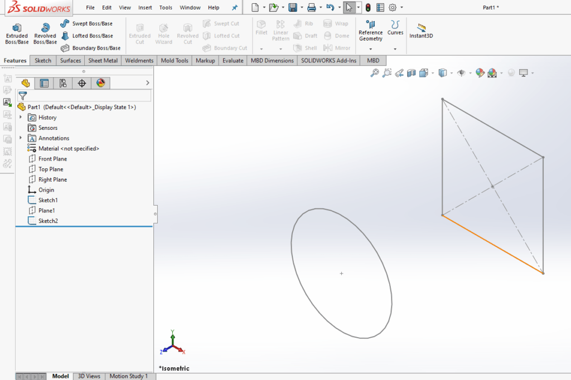Switch to 3D Views tab
Image resolution: width=571 pixels, height=380 pixels.
(x=89, y=376)
